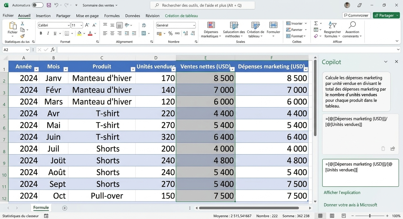Click the Dépenses marketiqes button
Image resolution: width=403 pixels, height=219 pixels.
[211, 30]
